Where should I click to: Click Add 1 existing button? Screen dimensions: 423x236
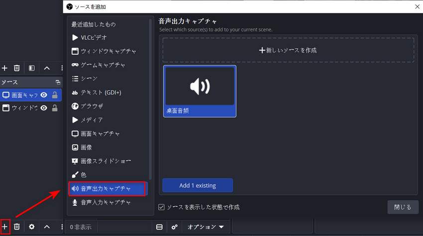pos(198,185)
